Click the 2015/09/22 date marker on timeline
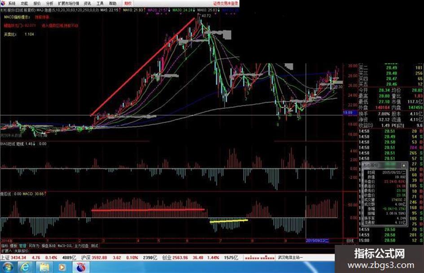Screen dimensions: 424x273 318,241
